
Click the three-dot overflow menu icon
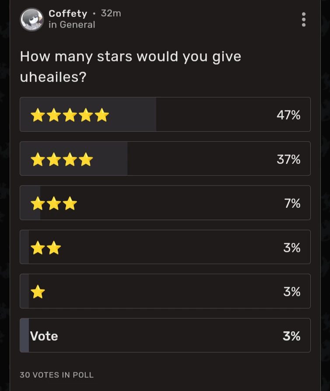tap(304, 20)
